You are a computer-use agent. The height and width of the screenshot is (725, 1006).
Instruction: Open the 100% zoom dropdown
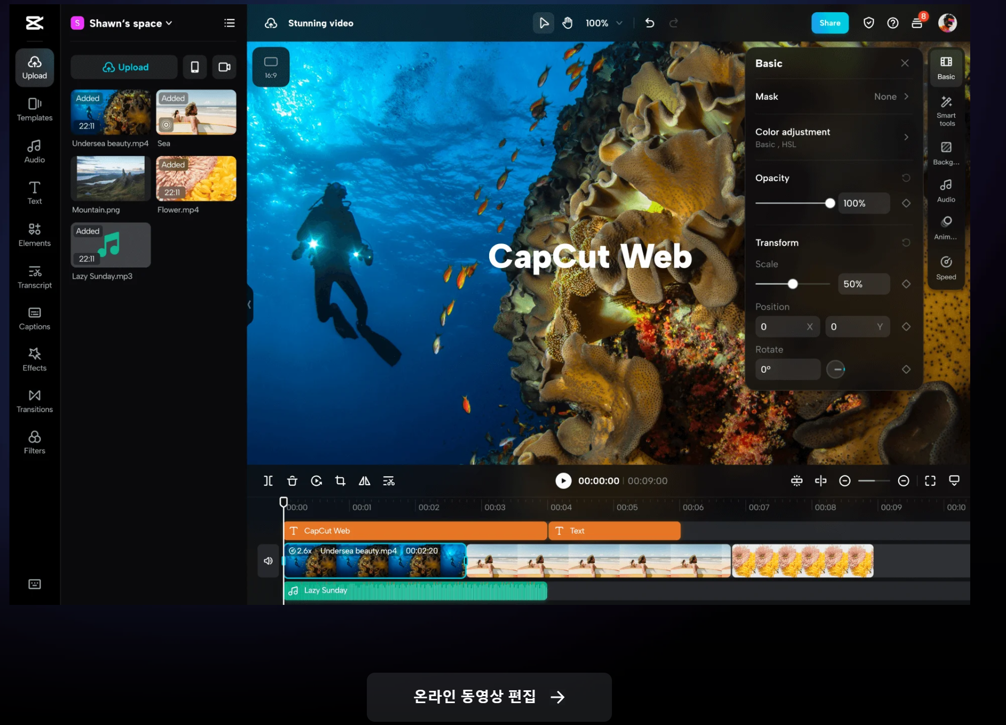[x=604, y=23]
